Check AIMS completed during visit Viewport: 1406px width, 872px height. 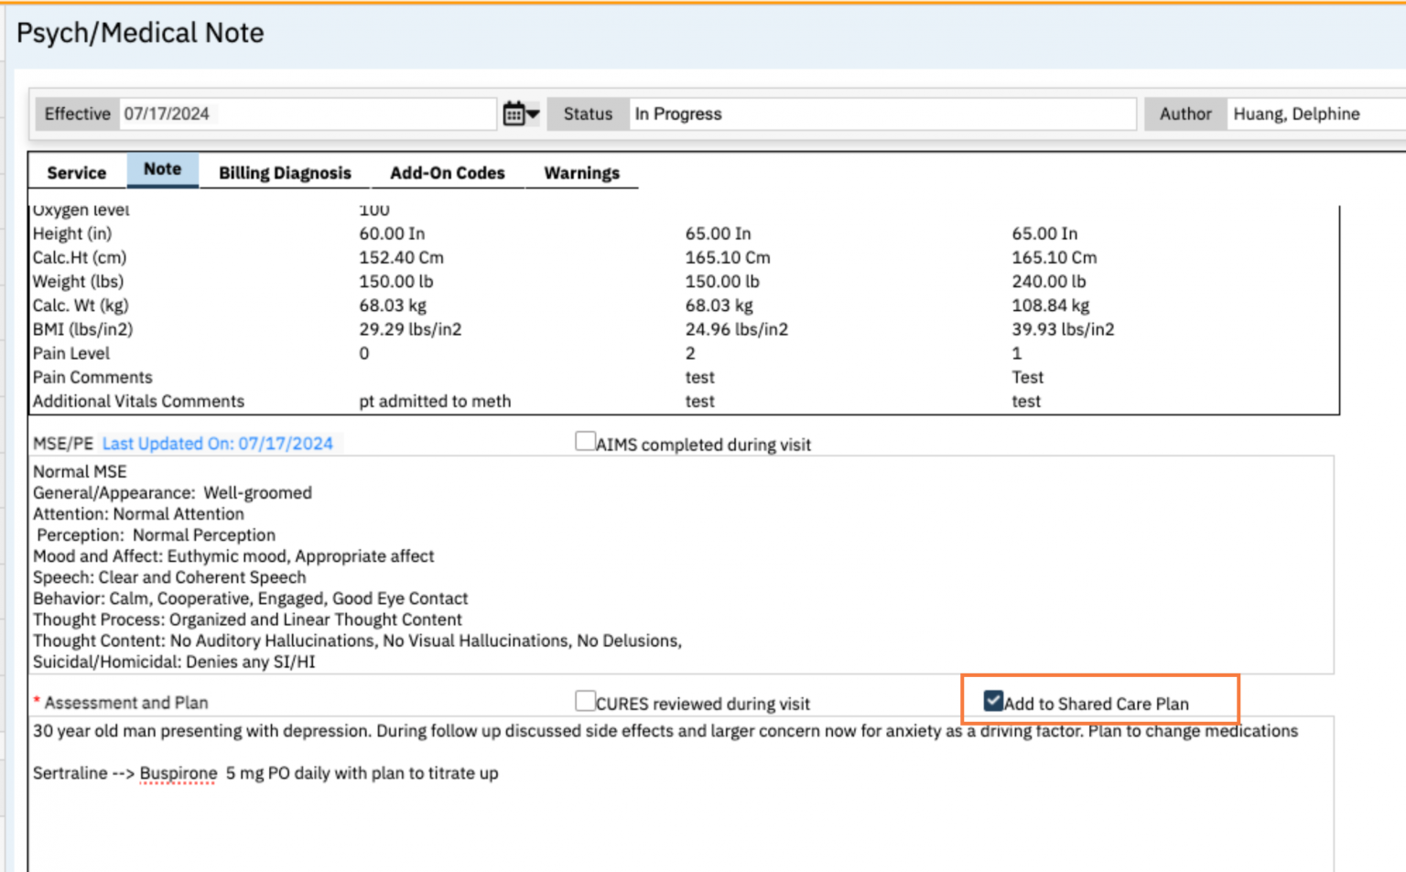(x=585, y=442)
